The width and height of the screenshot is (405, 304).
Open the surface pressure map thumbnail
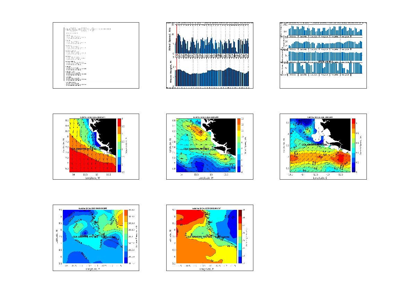96,238
